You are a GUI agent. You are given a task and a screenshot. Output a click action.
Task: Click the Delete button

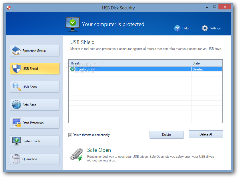click(166, 134)
